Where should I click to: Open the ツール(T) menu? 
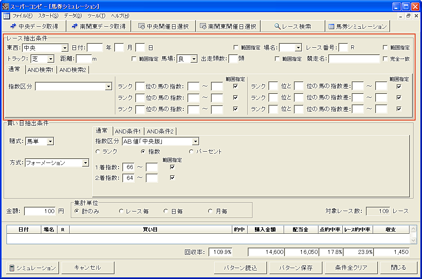[x=96, y=16]
